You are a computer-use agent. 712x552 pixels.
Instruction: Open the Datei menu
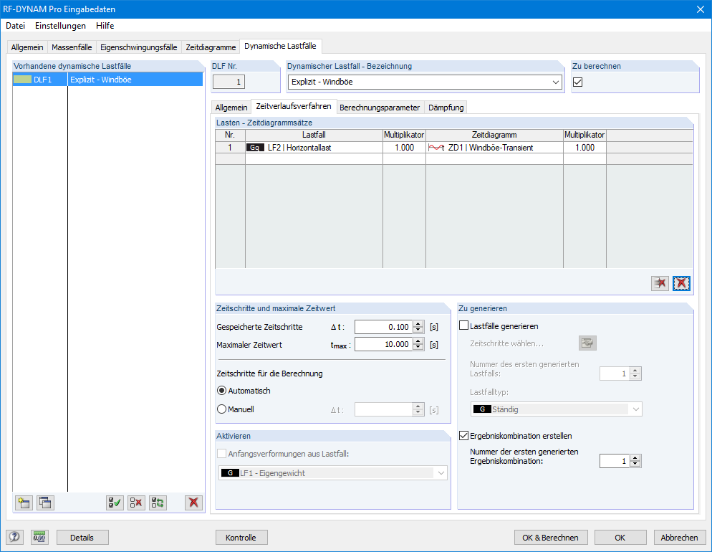point(16,26)
